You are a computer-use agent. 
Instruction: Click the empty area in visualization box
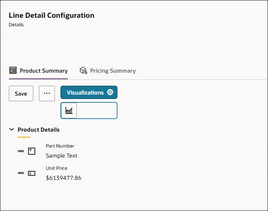click(x=96, y=111)
